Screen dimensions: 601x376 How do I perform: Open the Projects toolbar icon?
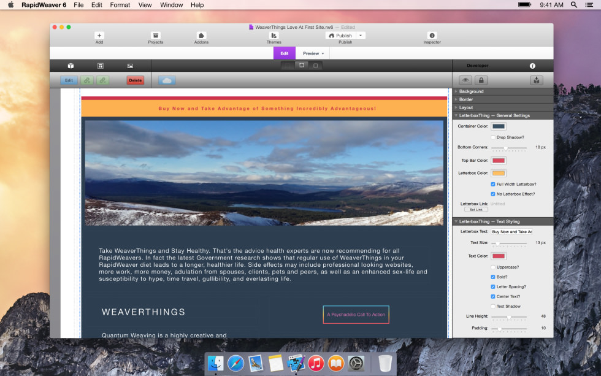pos(156,36)
